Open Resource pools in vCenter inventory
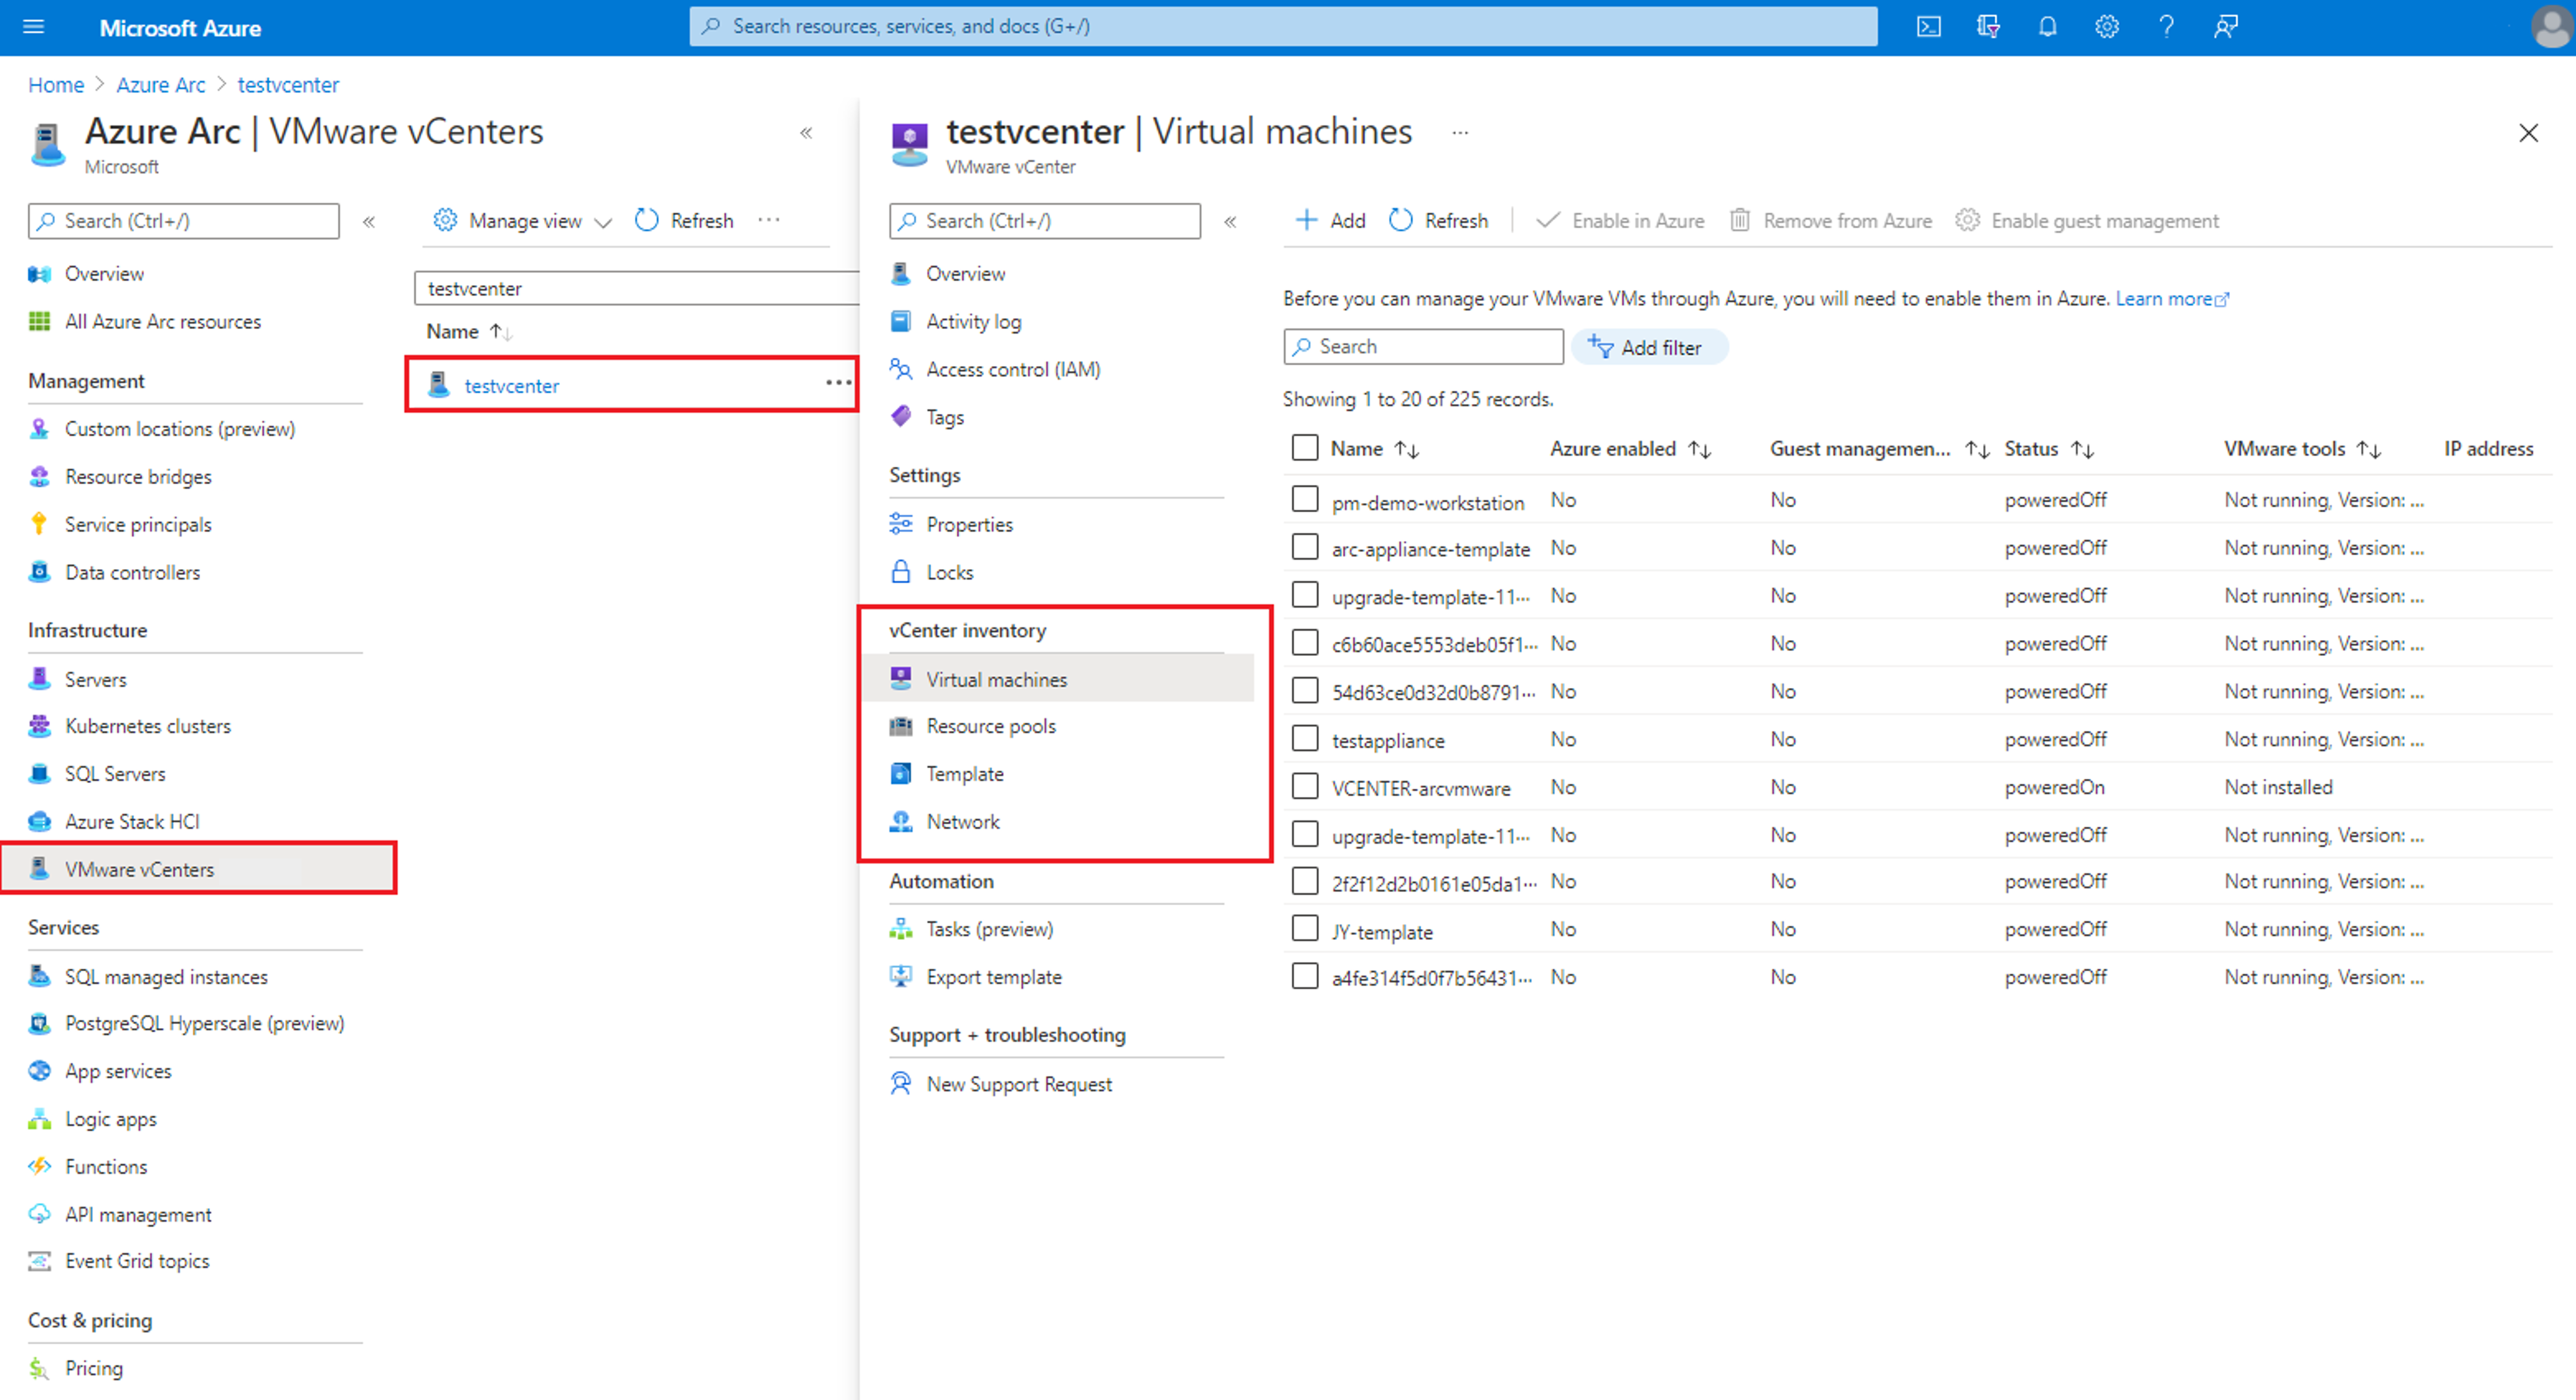The width and height of the screenshot is (2576, 1400). (x=990, y=726)
